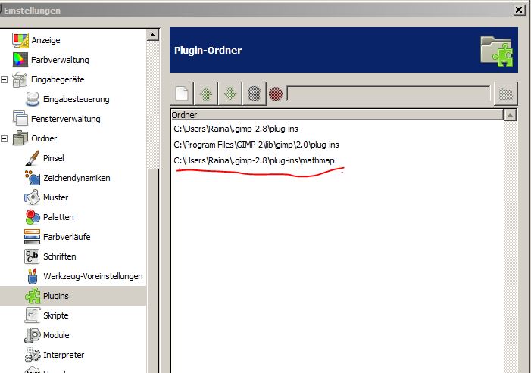Click the plugin folder icon in the Plugin-Ordner header

[496, 51]
